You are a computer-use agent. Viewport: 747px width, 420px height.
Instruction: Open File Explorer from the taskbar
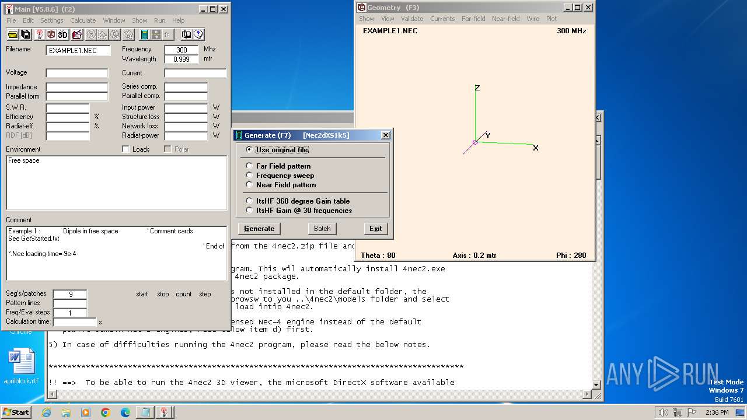pyautogui.click(x=66, y=412)
